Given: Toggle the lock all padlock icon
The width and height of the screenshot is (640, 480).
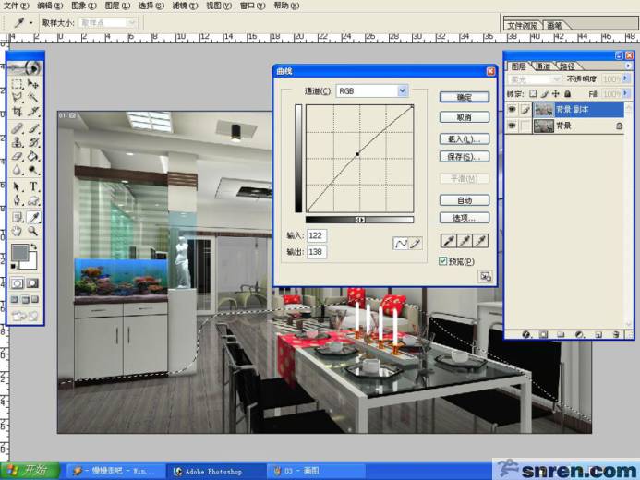Looking at the screenshot, I should coord(567,94).
